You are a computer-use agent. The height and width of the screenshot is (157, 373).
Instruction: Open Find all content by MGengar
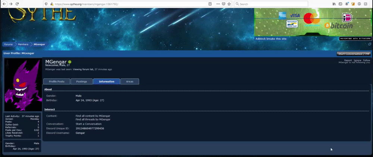[93, 116]
